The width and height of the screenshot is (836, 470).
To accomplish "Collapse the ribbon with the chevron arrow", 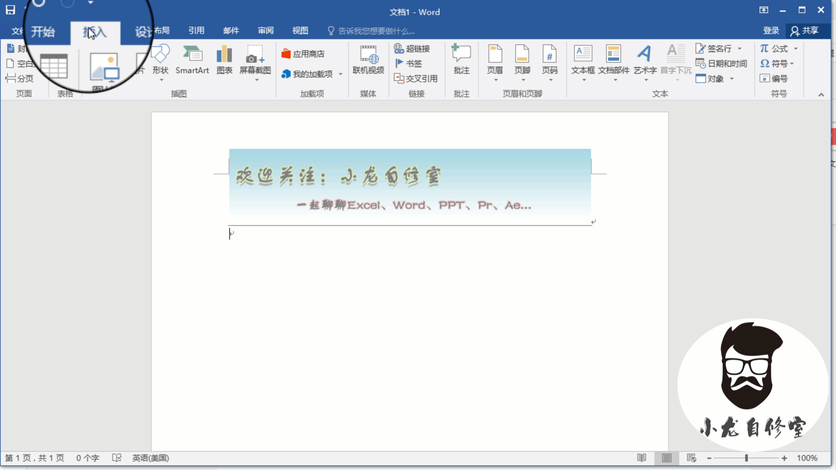I will 821,94.
